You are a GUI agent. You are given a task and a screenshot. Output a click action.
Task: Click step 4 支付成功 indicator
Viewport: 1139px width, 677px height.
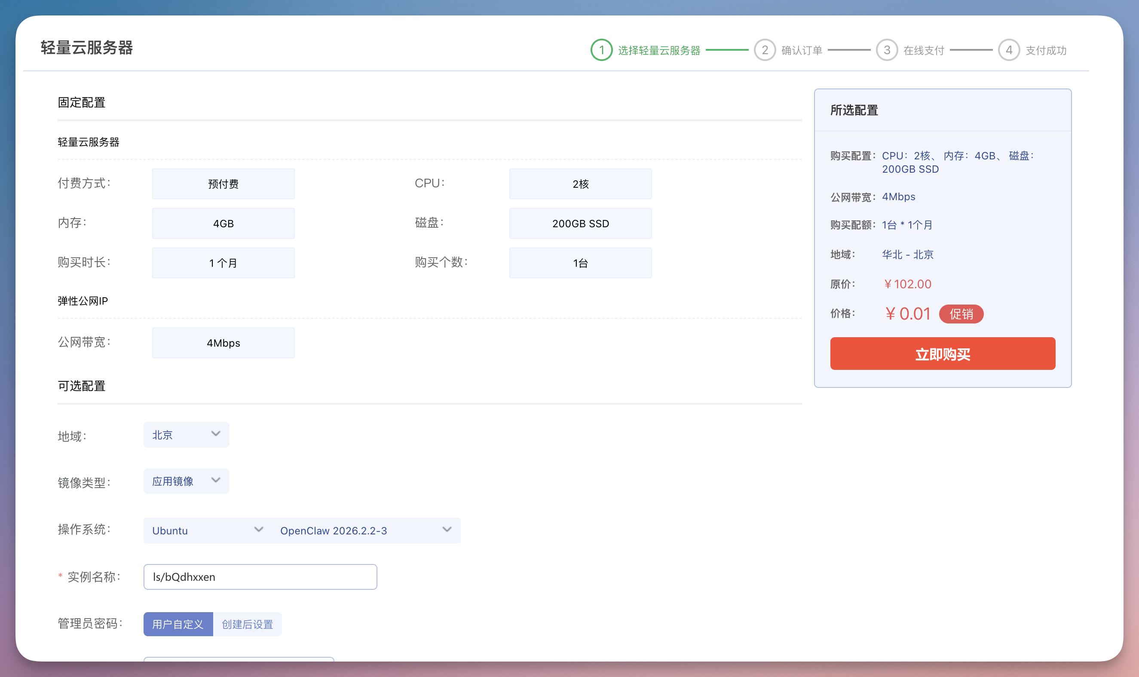point(1036,50)
